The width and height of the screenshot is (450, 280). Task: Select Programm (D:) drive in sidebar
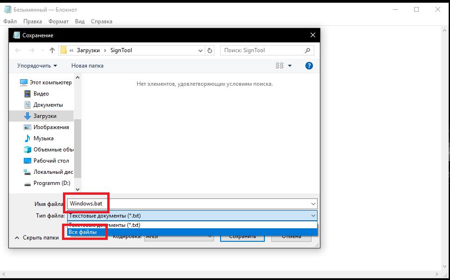pos(47,183)
